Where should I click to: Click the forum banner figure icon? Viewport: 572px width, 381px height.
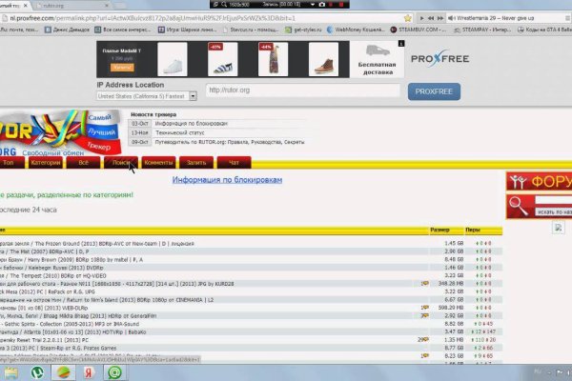(x=520, y=181)
